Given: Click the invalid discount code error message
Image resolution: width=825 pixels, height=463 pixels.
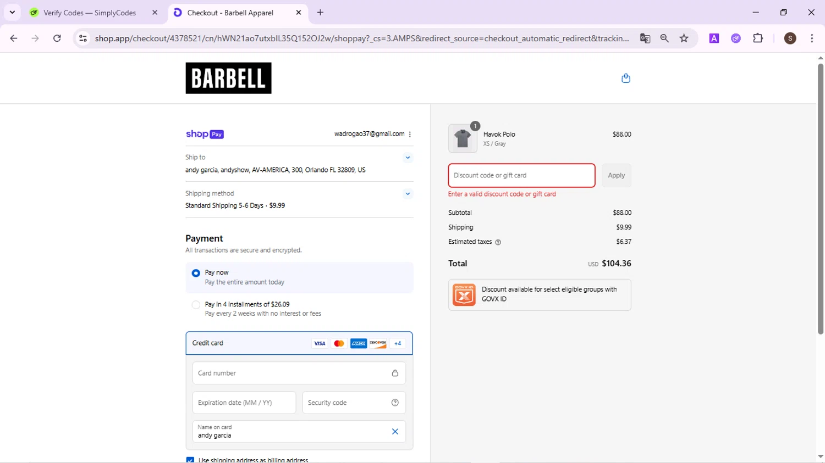Looking at the screenshot, I should (x=502, y=194).
